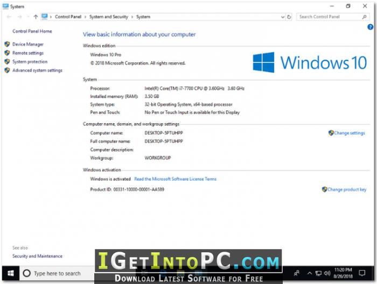Open the clock showing 11:20 PM
The width and height of the screenshot is (377, 284).
click(343, 273)
